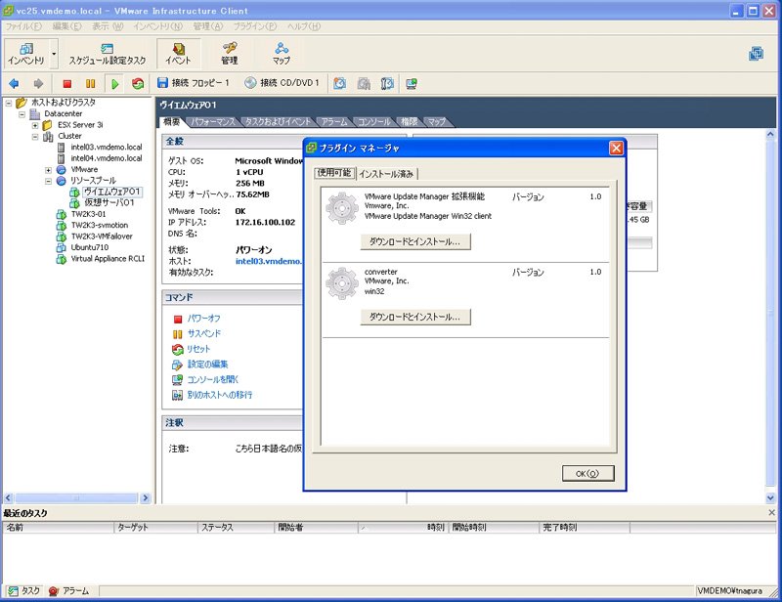The image size is (782, 602).
Task: Select the Ubuntu710 virtual machine
Action: coord(89,247)
